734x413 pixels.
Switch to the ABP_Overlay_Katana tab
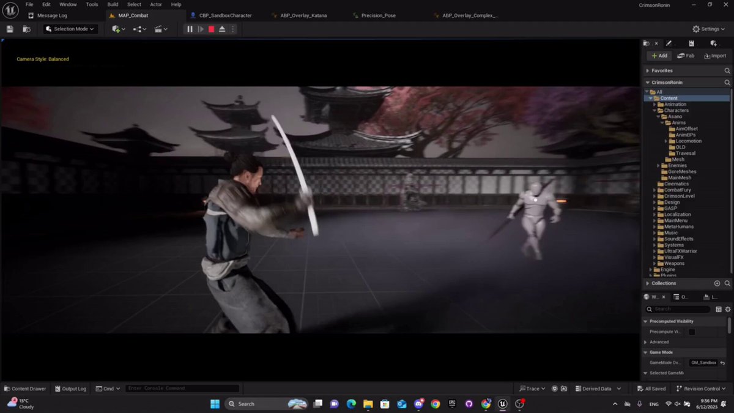click(303, 15)
